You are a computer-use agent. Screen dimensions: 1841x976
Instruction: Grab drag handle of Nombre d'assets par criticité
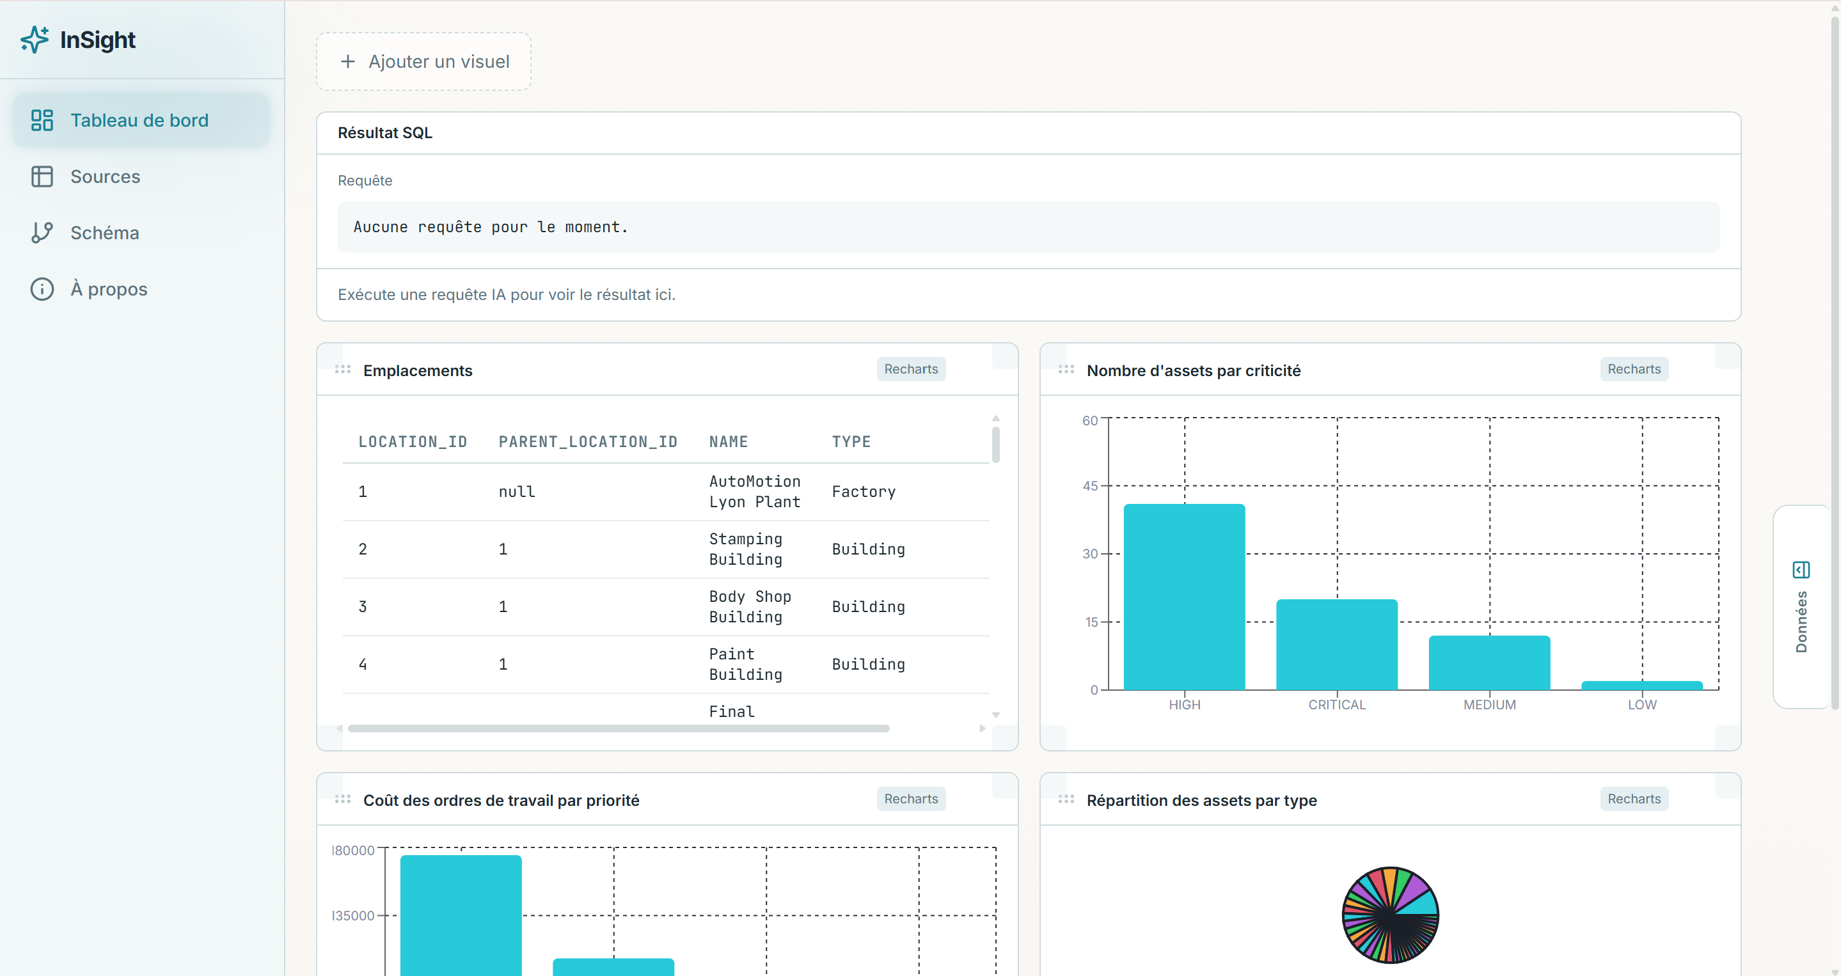tap(1066, 370)
